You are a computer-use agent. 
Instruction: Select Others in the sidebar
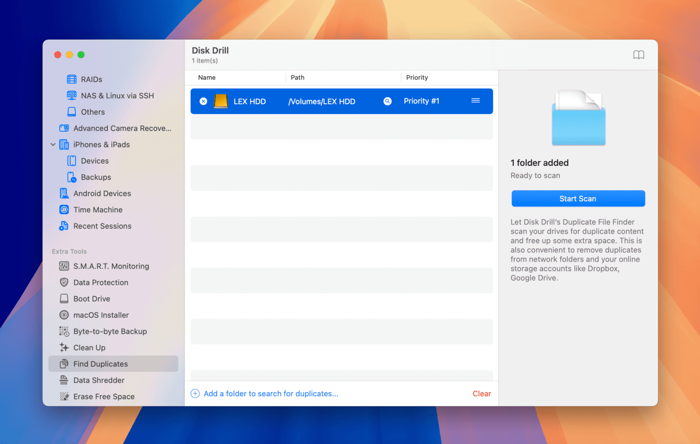point(93,112)
